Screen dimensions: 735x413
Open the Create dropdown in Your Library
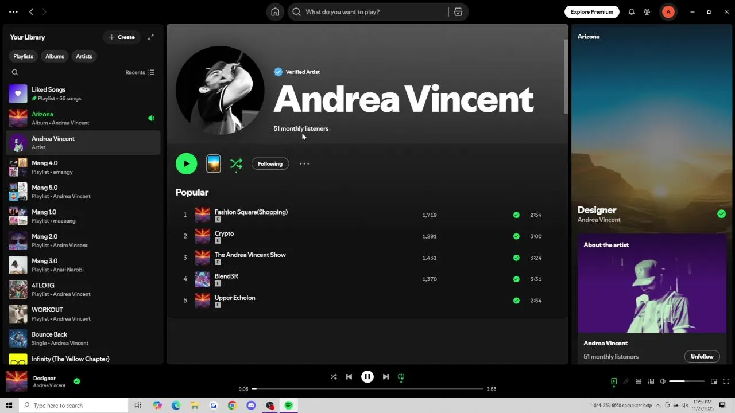[122, 37]
